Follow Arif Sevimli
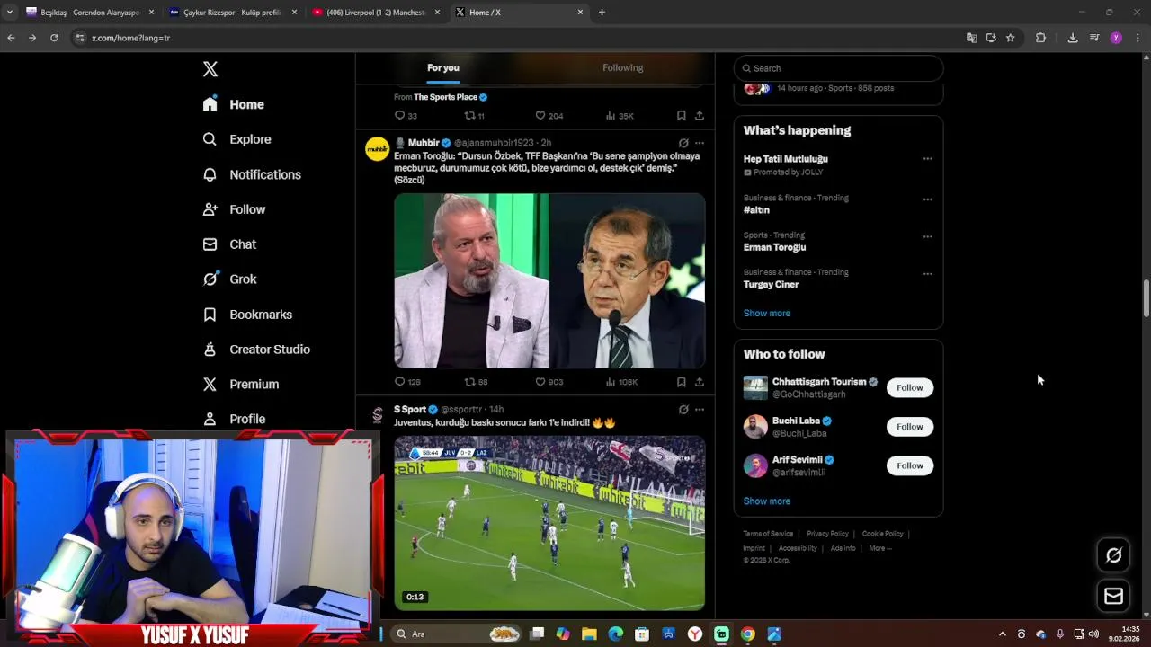 [x=909, y=465]
